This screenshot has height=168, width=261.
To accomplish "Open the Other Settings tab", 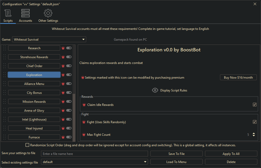I will [x=48, y=16].
